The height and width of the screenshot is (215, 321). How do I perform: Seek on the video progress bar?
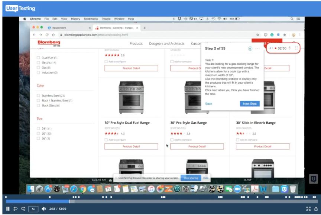(x=162, y=202)
